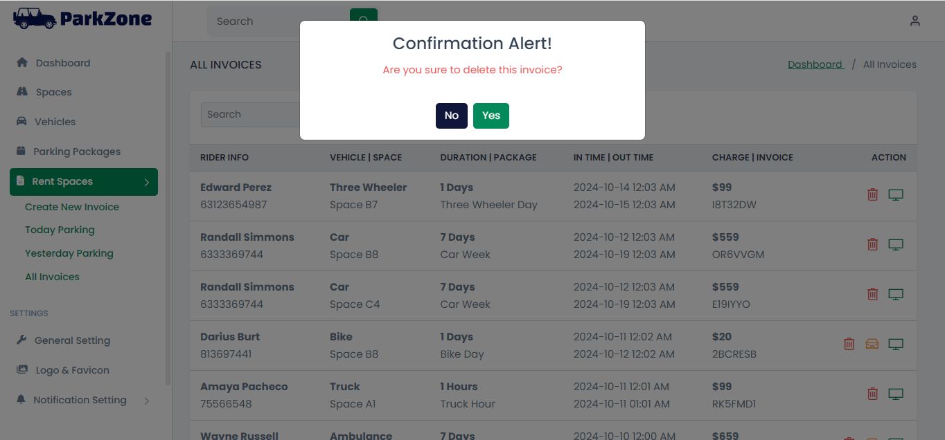
Task: Expand the Notification Setting submenu arrow
Action: 147,401
